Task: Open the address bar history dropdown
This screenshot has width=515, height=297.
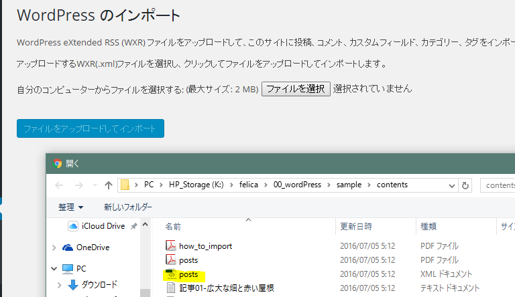Action: [x=451, y=186]
